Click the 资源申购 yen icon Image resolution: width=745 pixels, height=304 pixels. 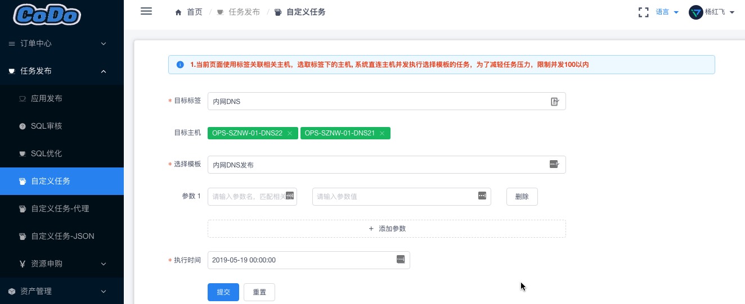tap(23, 264)
